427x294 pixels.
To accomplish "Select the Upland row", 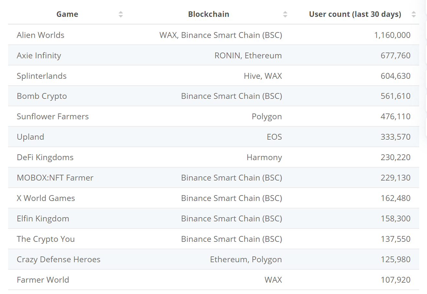I will pyautogui.click(x=214, y=137).
